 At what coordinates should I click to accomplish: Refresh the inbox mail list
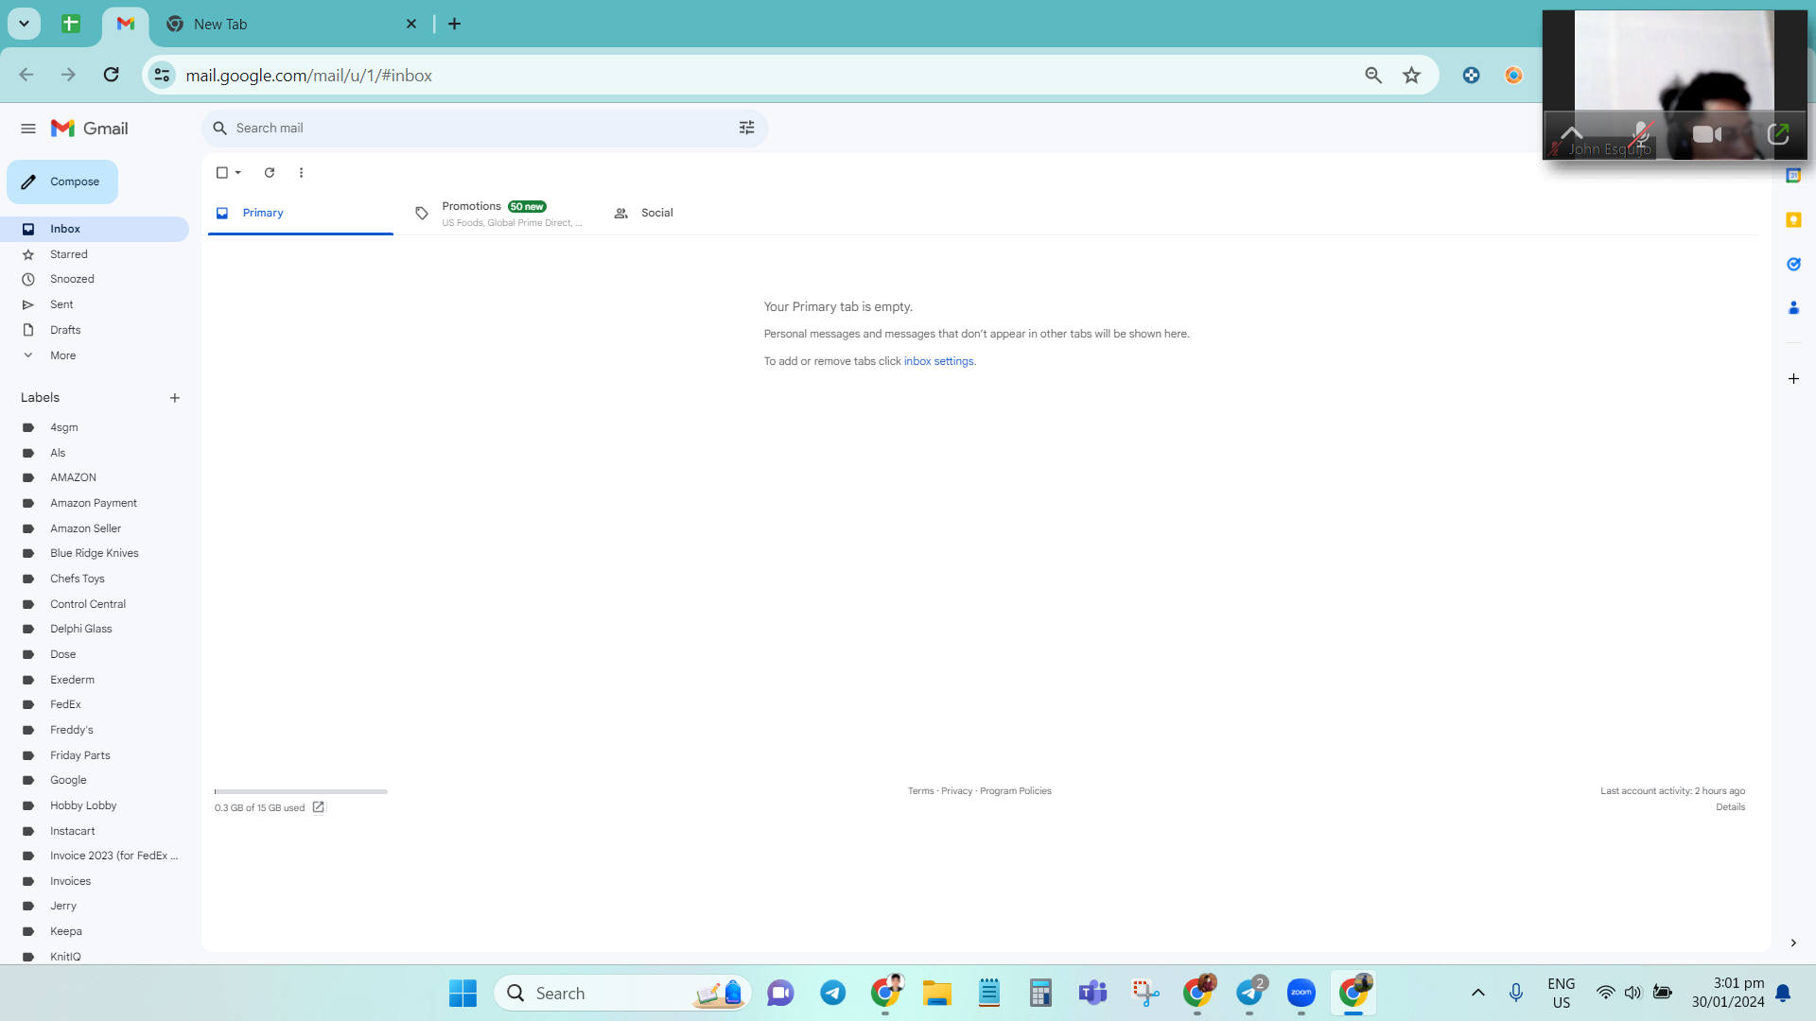click(x=270, y=172)
